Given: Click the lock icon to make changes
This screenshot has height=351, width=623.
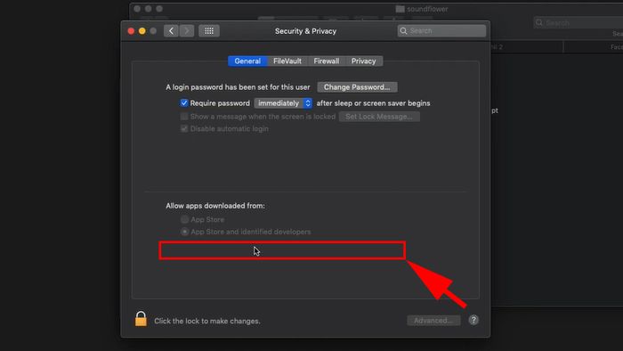Looking at the screenshot, I should 141,319.
